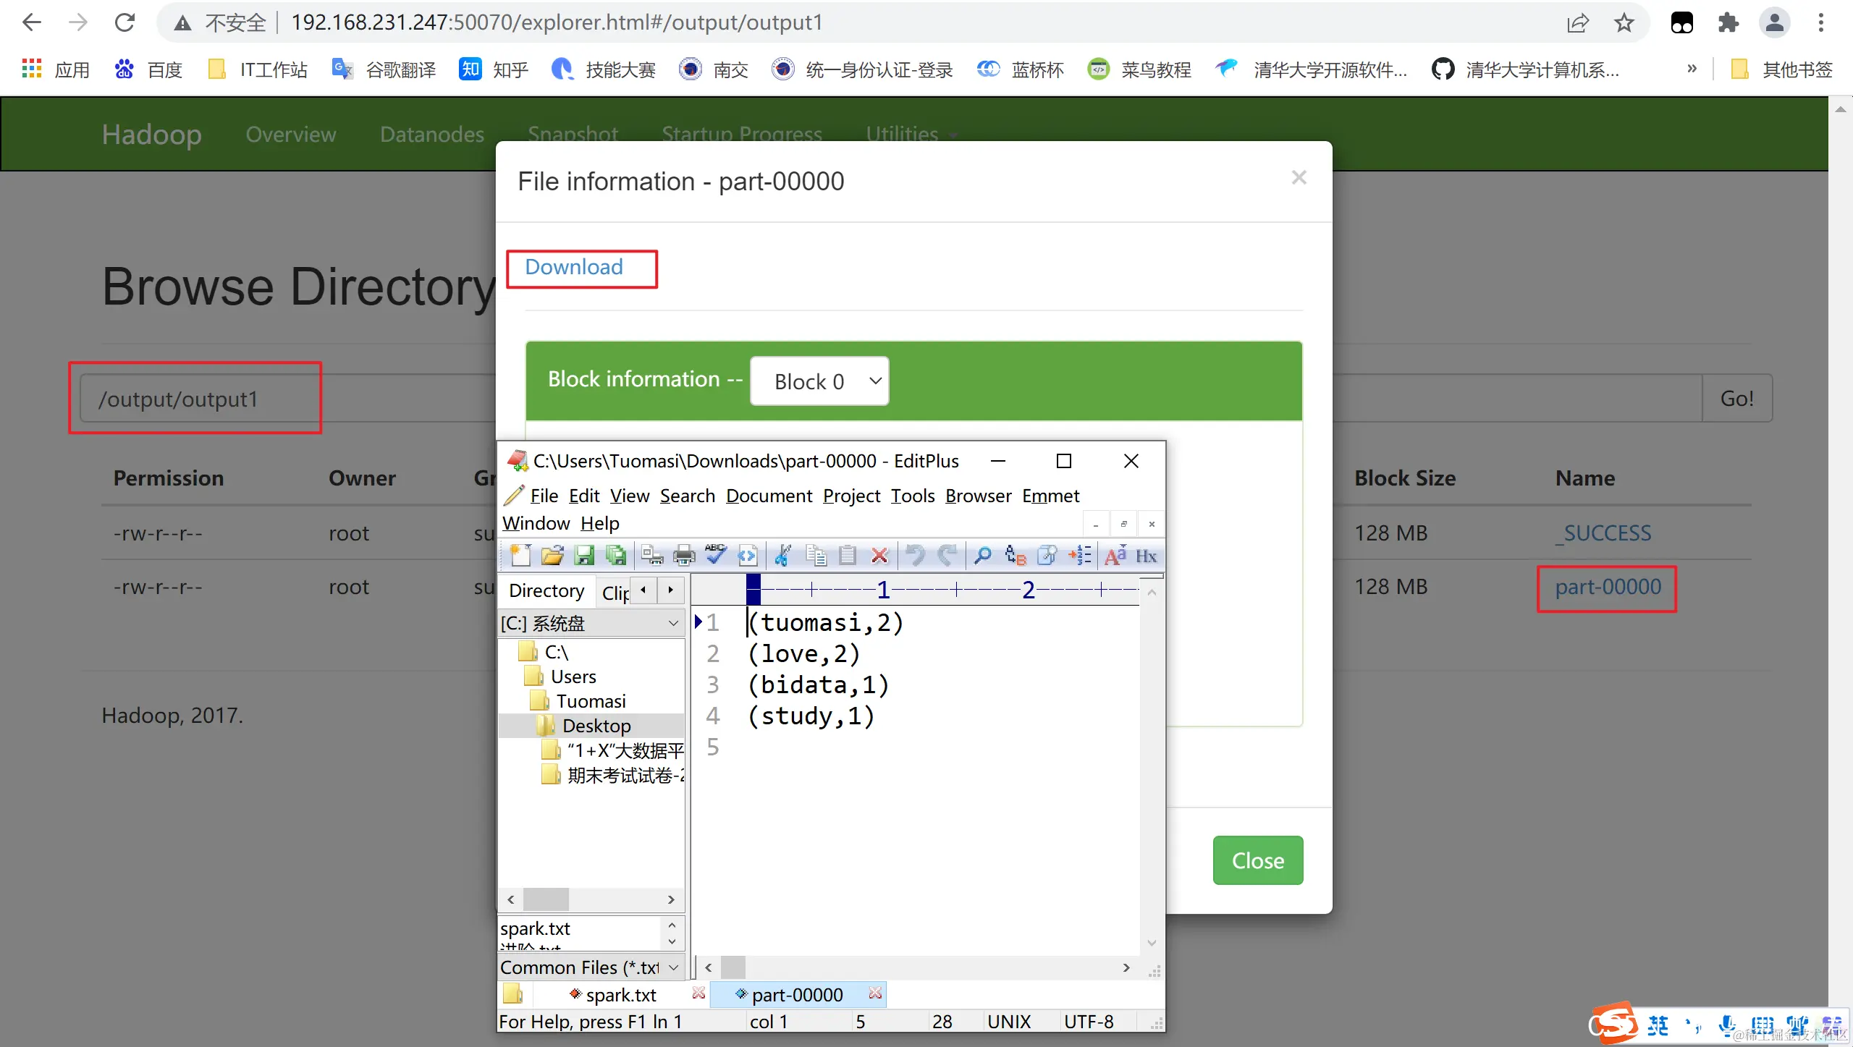
Task: Open Find with the magnifier icon
Action: click(982, 556)
